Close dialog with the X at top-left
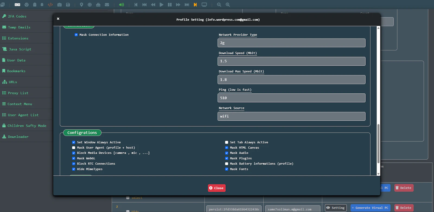This screenshot has height=212, width=434. (x=58, y=19)
